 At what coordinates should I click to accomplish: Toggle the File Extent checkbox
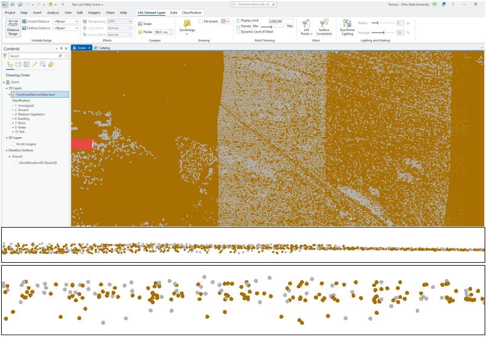click(x=200, y=22)
